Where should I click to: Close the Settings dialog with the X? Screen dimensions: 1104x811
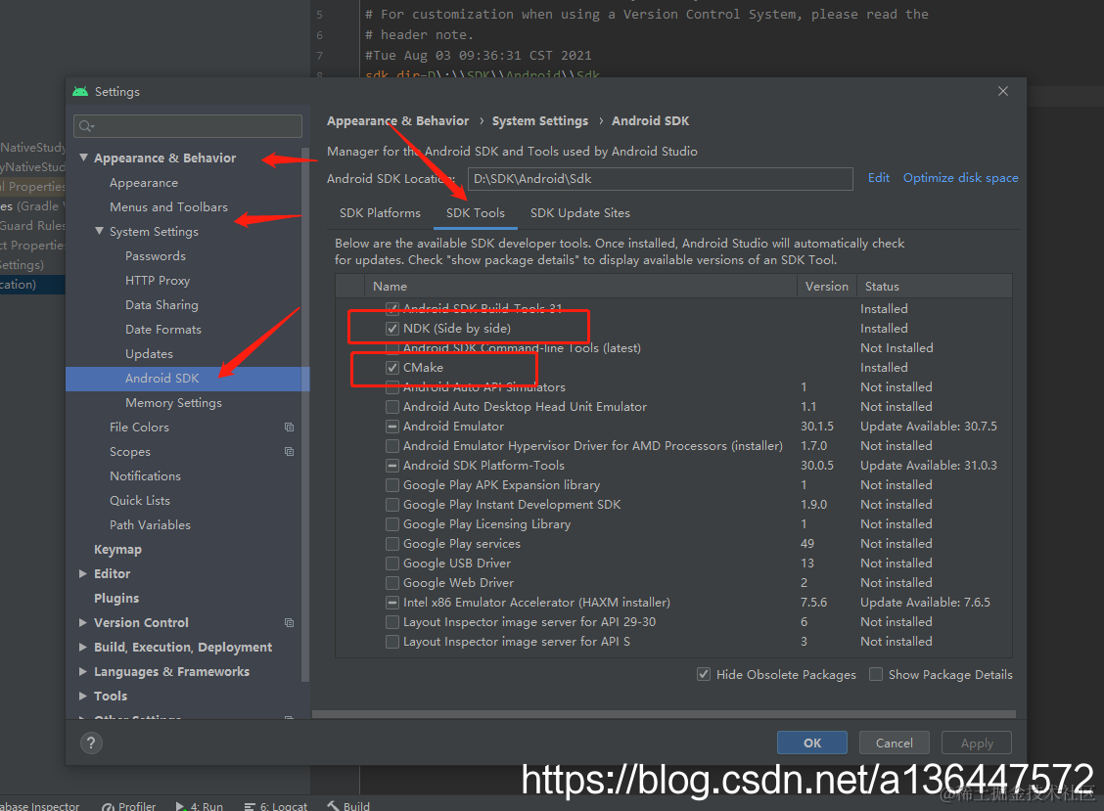pos(1003,91)
